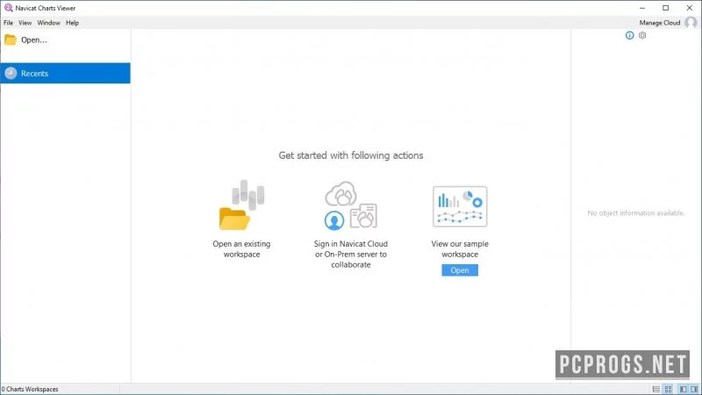The height and width of the screenshot is (395, 702).
Task: Click Open an existing workspace text
Action: pos(241,249)
